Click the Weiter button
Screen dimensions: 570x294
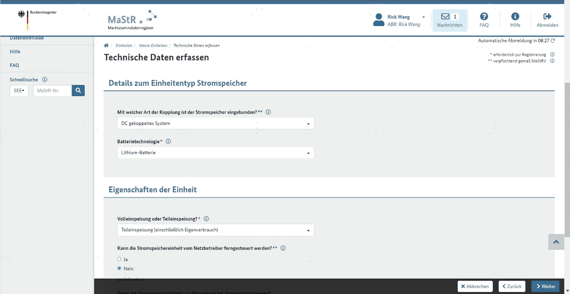point(545,286)
